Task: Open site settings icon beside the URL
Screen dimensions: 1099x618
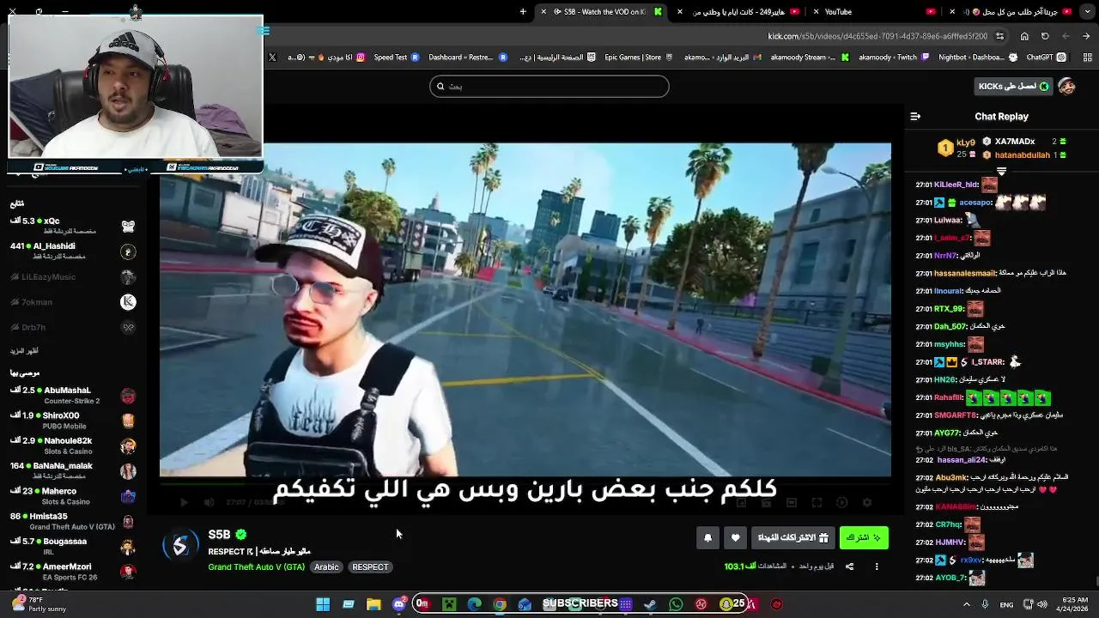Action: click(1000, 36)
